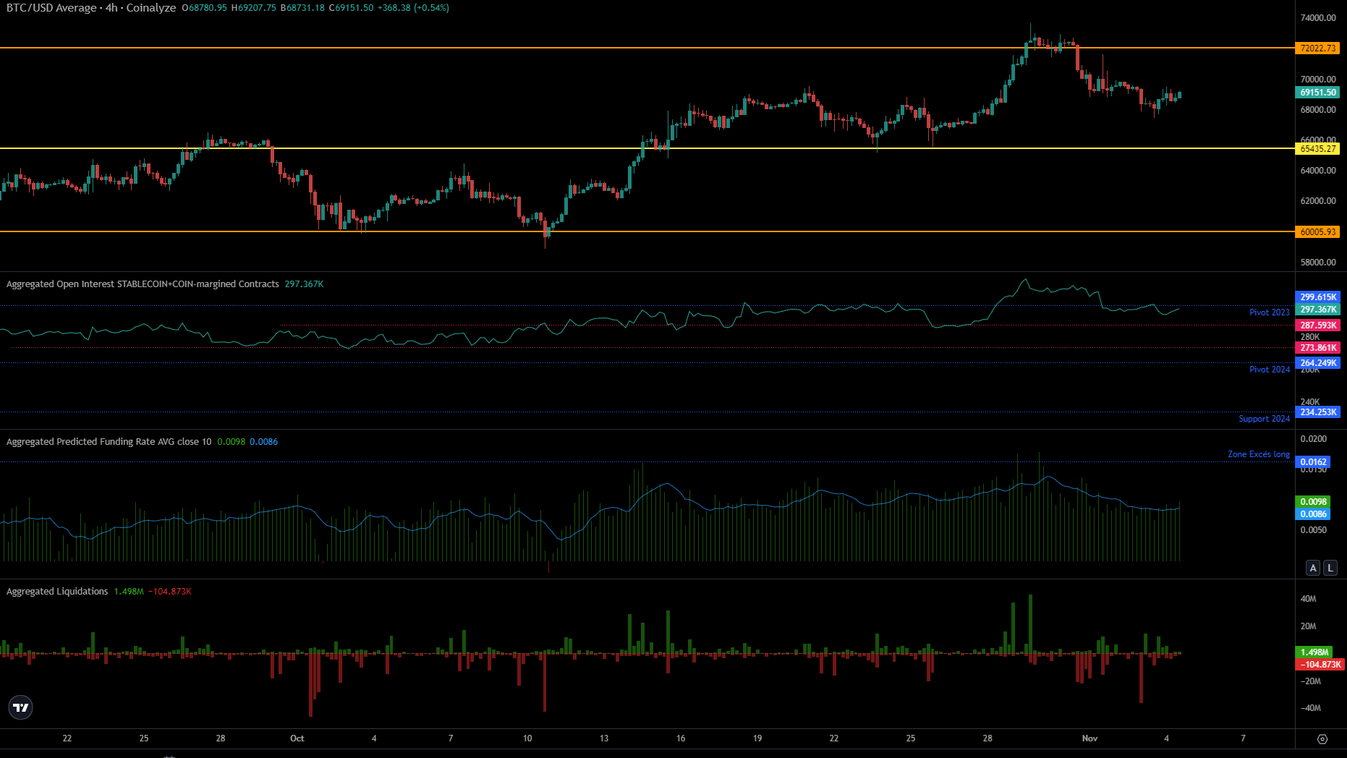Select the Support 2024 line label
The height and width of the screenshot is (758, 1347).
(x=1264, y=419)
